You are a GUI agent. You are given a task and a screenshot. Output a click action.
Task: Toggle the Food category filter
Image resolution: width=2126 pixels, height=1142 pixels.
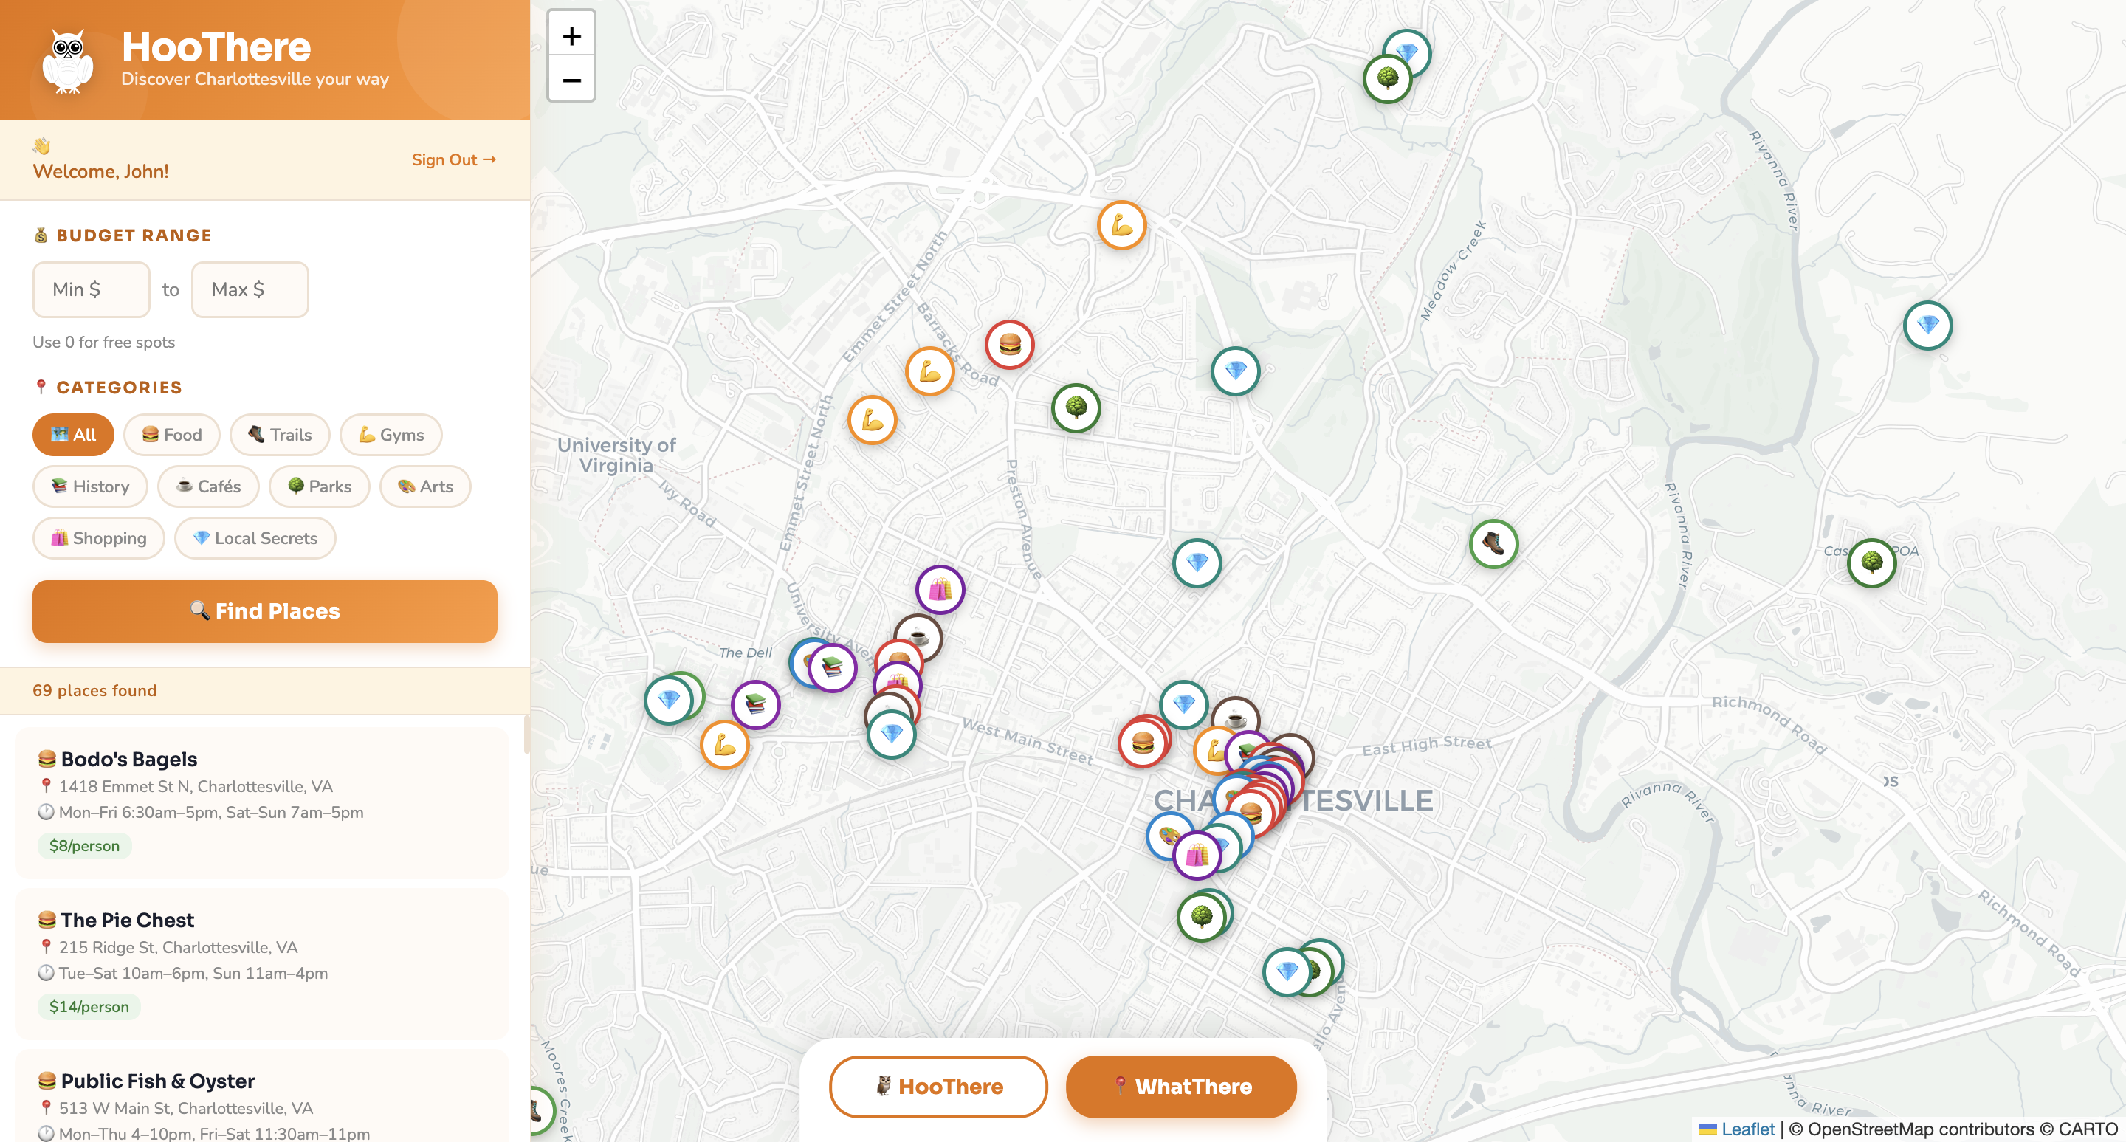click(x=172, y=435)
